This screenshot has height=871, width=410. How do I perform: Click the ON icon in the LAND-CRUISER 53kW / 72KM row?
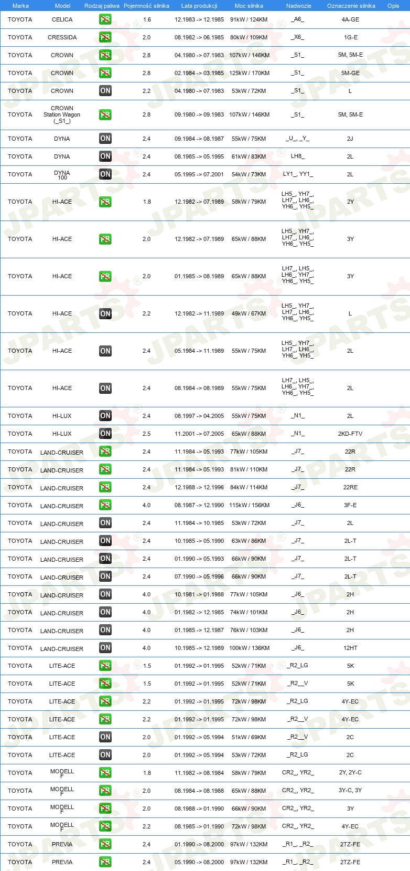[105, 523]
